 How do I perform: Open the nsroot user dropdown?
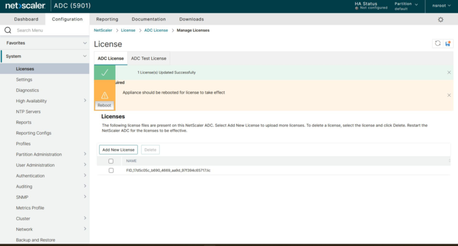coord(441,6)
